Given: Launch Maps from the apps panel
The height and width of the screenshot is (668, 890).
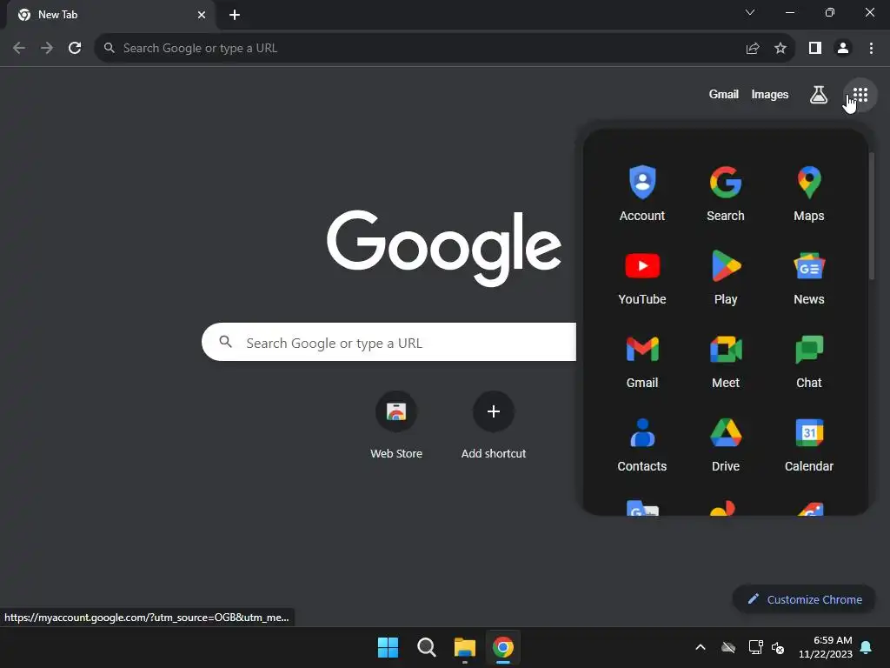Looking at the screenshot, I should 809,193.
